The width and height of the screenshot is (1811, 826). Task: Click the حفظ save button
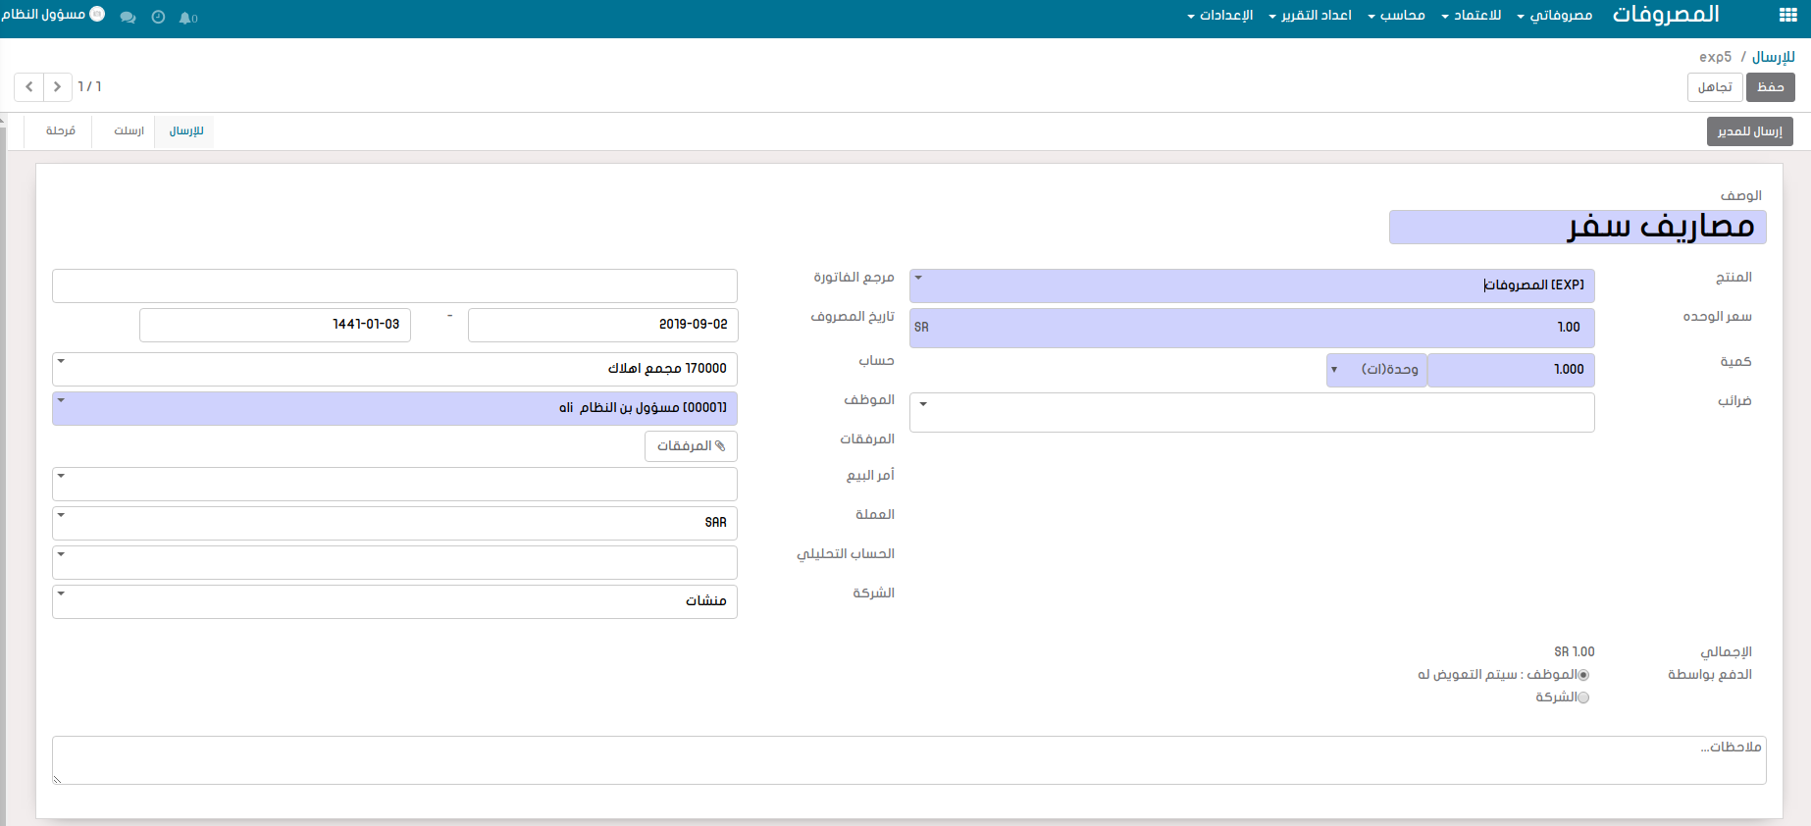click(1770, 87)
